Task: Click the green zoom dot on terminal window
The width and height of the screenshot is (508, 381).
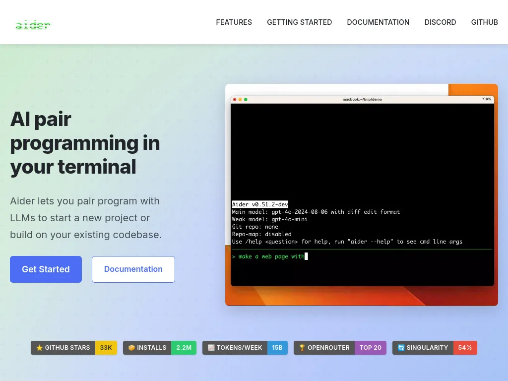Action: coord(246,99)
